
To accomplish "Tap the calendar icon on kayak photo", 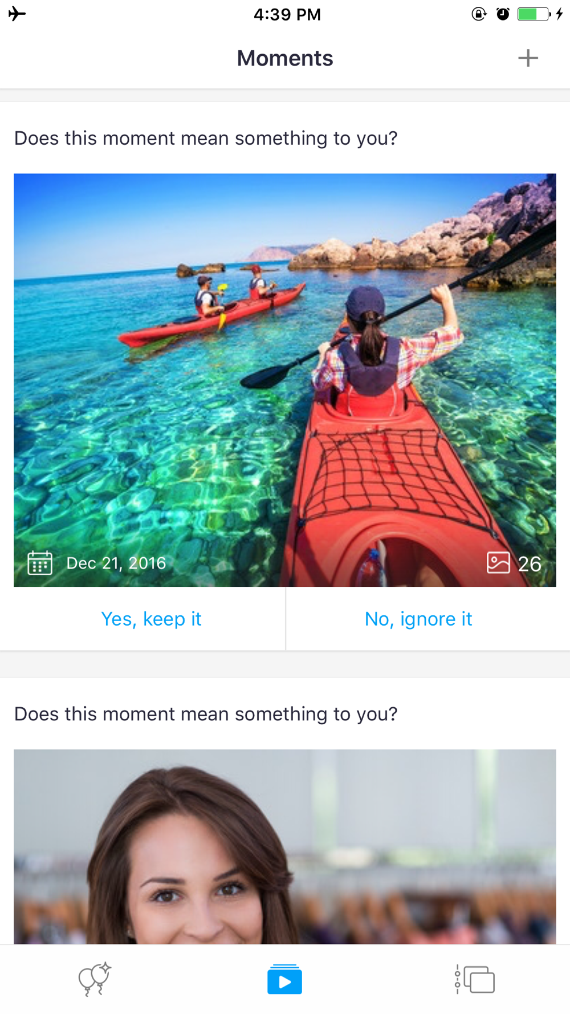I will point(40,563).
